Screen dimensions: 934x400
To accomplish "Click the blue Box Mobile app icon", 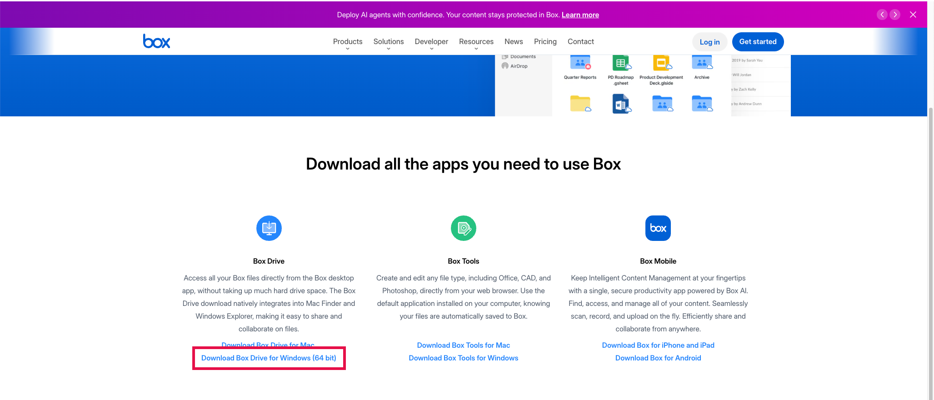I will coord(658,228).
